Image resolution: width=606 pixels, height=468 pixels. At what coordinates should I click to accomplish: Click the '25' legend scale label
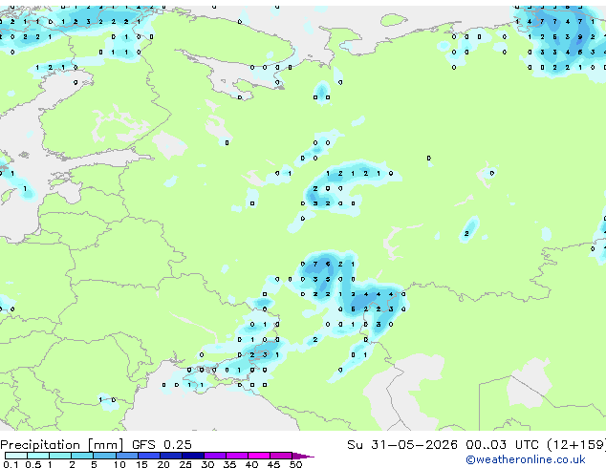point(185,464)
